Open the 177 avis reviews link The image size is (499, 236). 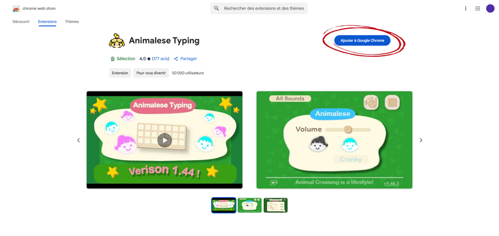(160, 59)
